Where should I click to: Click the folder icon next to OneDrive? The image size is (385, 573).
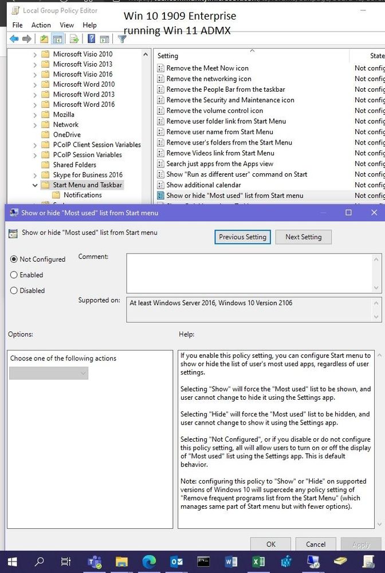tap(45, 134)
